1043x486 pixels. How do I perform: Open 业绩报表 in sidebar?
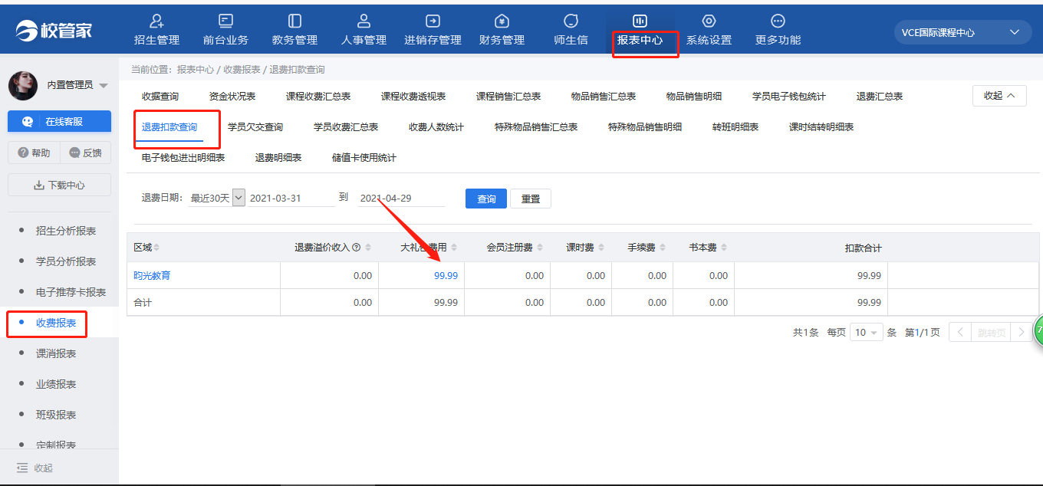(x=56, y=384)
